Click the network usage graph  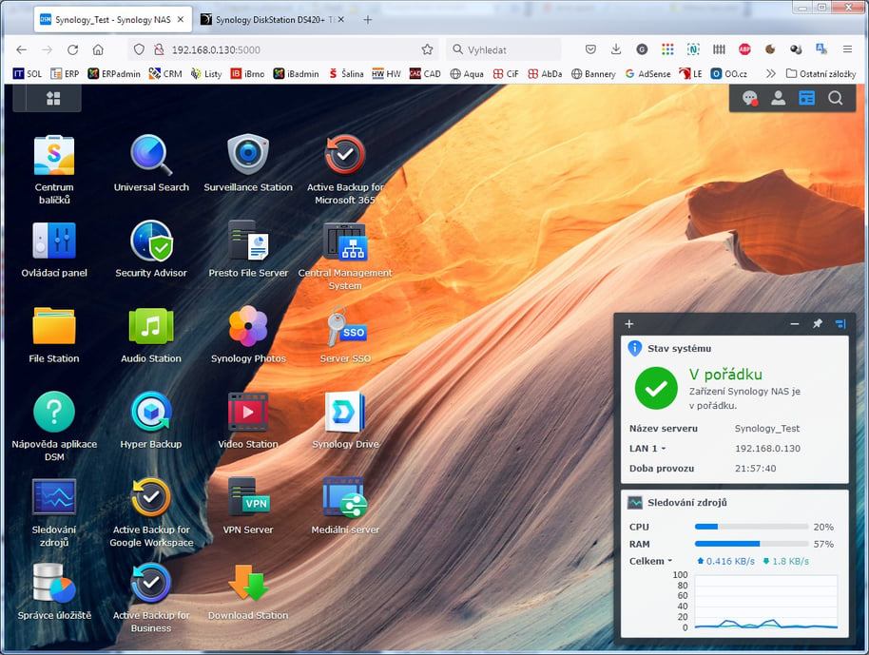[x=766, y=602]
